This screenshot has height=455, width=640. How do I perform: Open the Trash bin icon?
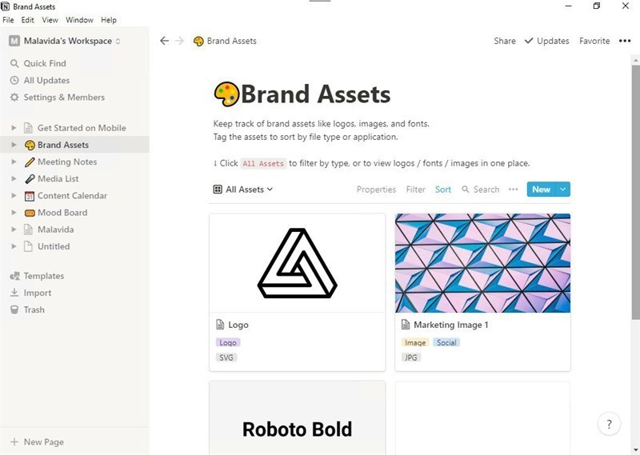point(14,309)
